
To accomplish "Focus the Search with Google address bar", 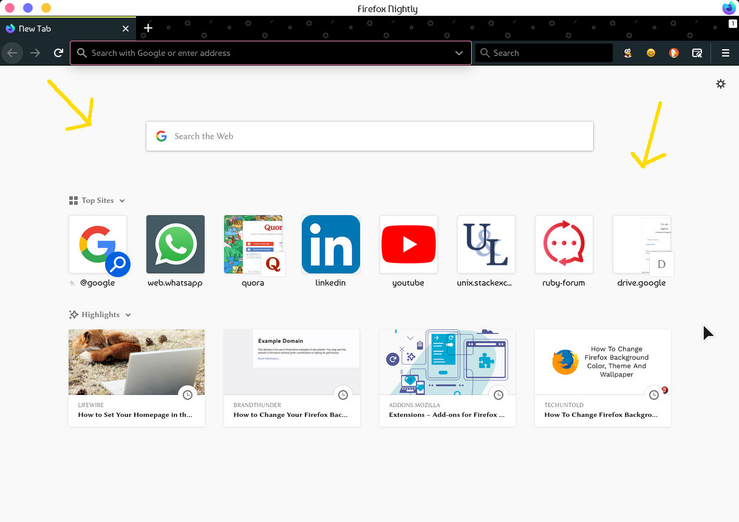I will point(271,53).
